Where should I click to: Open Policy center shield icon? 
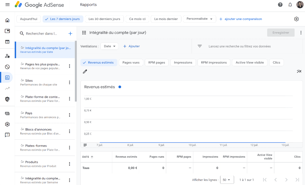click(7, 99)
